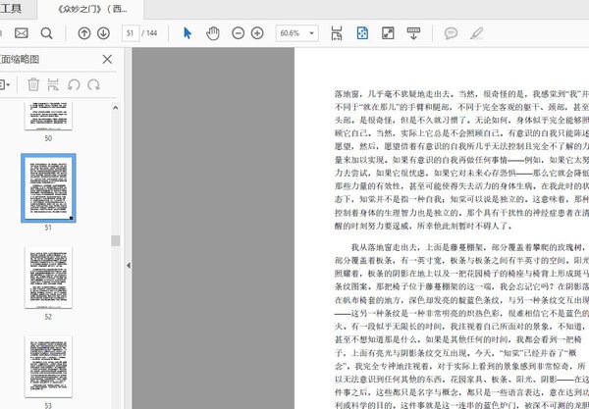Select the highlighter pen tool
This screenshot has height=409, width=589.
(x=477, y=33)
